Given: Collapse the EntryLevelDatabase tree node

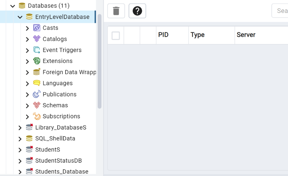Looking at the screenshot, I should point(20,17).
